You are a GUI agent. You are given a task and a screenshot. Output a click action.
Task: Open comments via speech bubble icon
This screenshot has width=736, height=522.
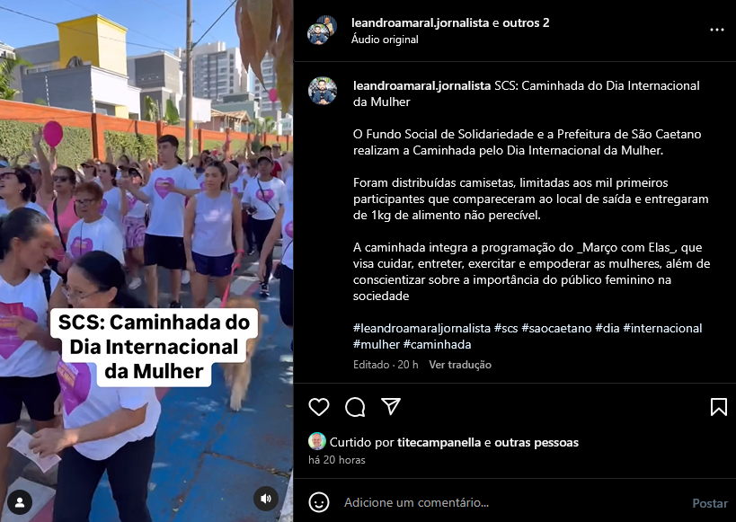click(355, 406)
